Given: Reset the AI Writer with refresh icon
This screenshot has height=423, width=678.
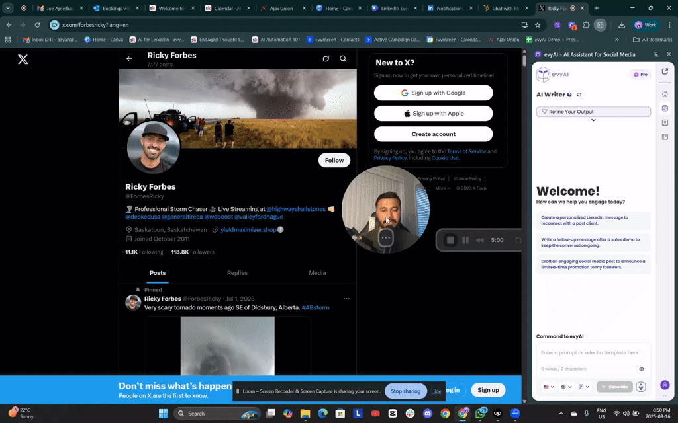Looking at the screenshot, I should coord(579,95).
